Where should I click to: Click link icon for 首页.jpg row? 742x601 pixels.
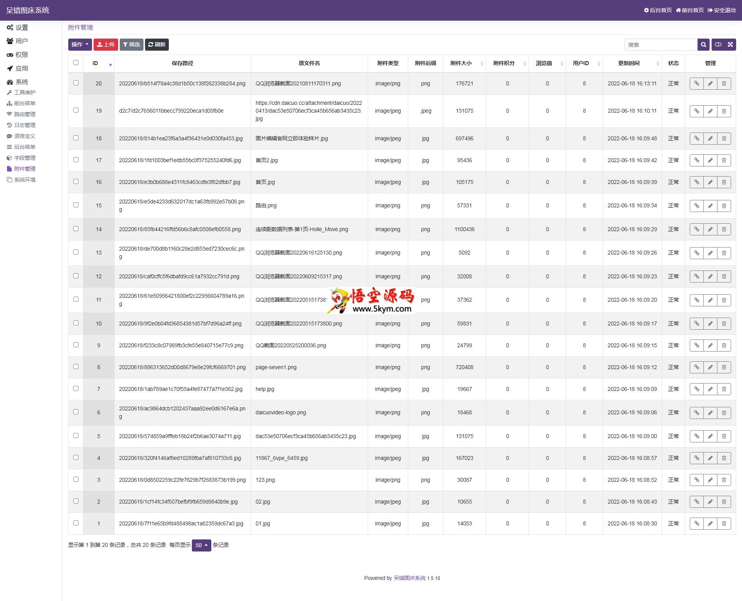[x=696, y=182]
